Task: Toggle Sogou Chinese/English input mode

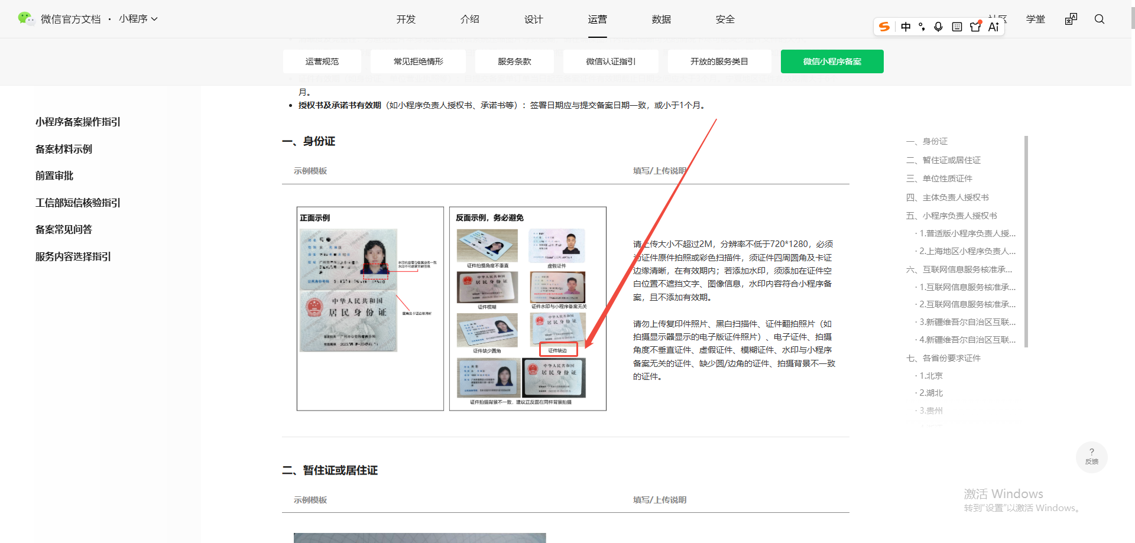Action: (x=906, y=27)
